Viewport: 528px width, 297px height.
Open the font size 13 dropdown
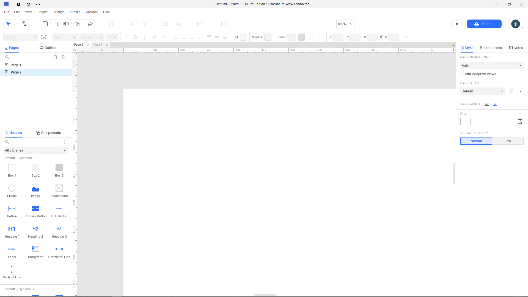pyautogui.click(x=112, y=37)
